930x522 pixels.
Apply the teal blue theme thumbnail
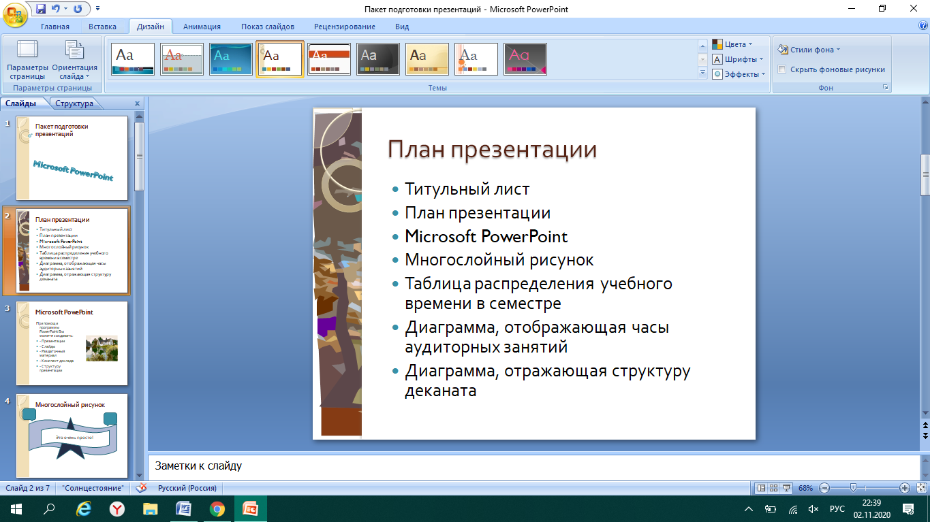click(x=231, y=59)
